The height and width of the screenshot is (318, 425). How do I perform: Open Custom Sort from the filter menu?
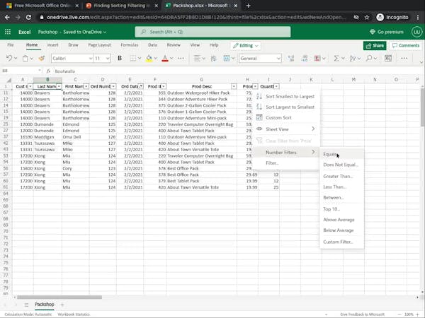pyautogui.click(x=286, y=117)
